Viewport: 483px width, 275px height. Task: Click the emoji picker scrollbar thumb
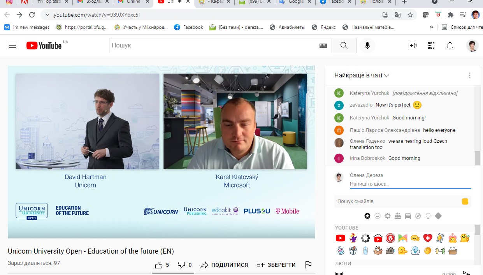477,229
